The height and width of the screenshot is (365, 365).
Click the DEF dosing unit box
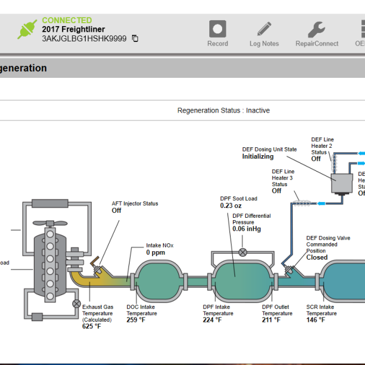click(x=342, y=182)
